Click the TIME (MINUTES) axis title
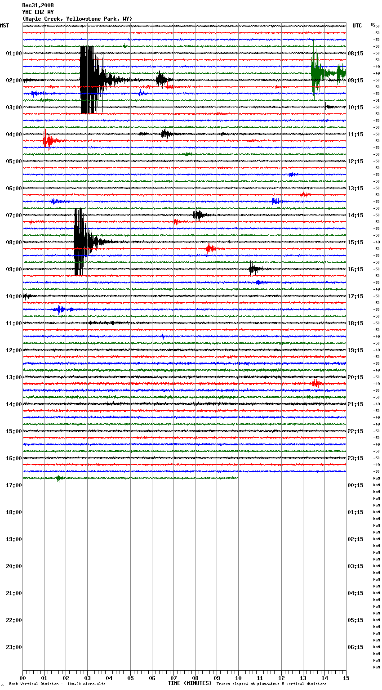This screenshot has width=382, height=690. click(190, 683)
